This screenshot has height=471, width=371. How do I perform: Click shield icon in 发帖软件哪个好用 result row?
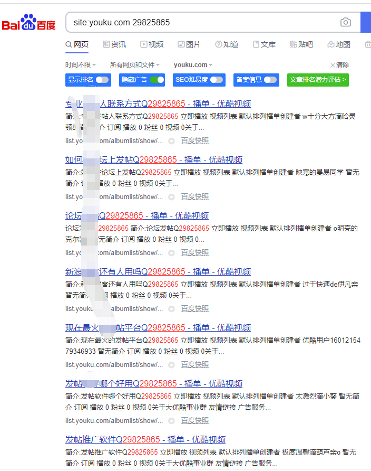pyautogui.click(x=171, y=421)
